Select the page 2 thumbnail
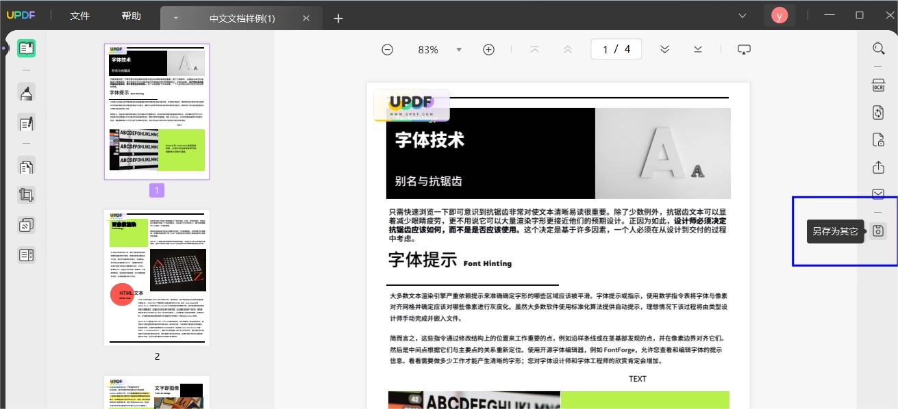898x409 pixels. (157, 278)
